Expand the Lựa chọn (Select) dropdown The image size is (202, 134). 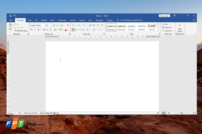coord(168,31)
